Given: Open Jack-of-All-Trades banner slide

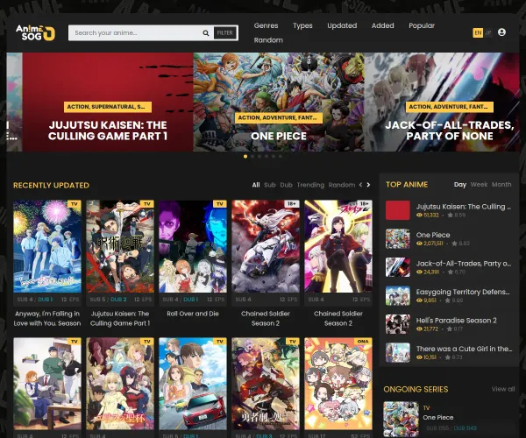Looking at the screenshot, I should pyautogui.click(x=442, y=102).
